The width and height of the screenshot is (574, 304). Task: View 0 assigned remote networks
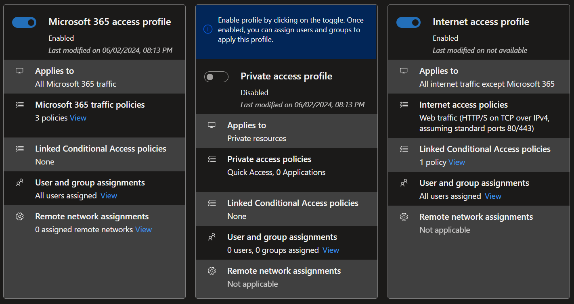click(143, 229)
